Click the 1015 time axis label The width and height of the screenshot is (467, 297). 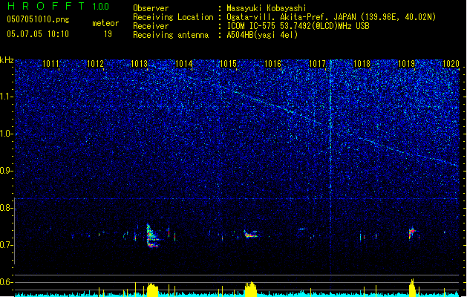click(x=228, y=64)
